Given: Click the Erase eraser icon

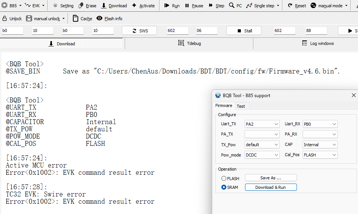Looking at the screenshot, I should 81,5.
